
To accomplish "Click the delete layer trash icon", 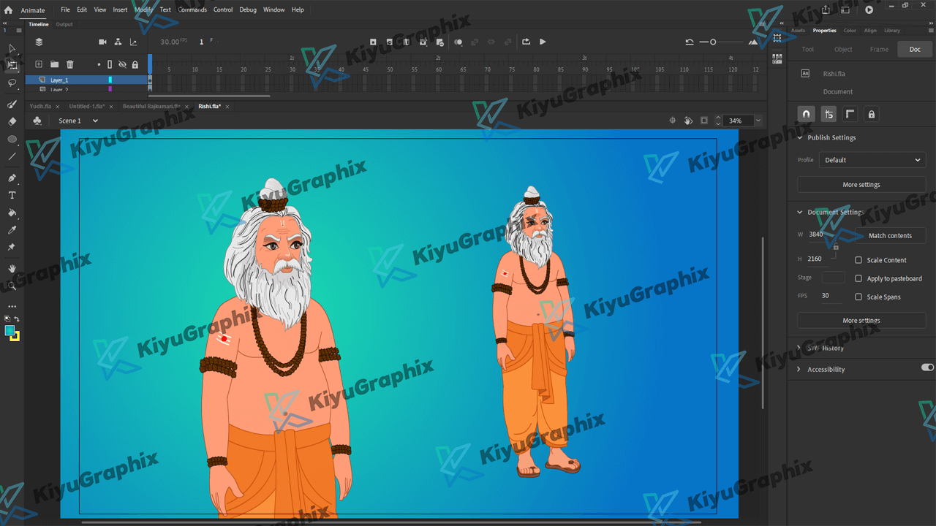I will point(70,65).
